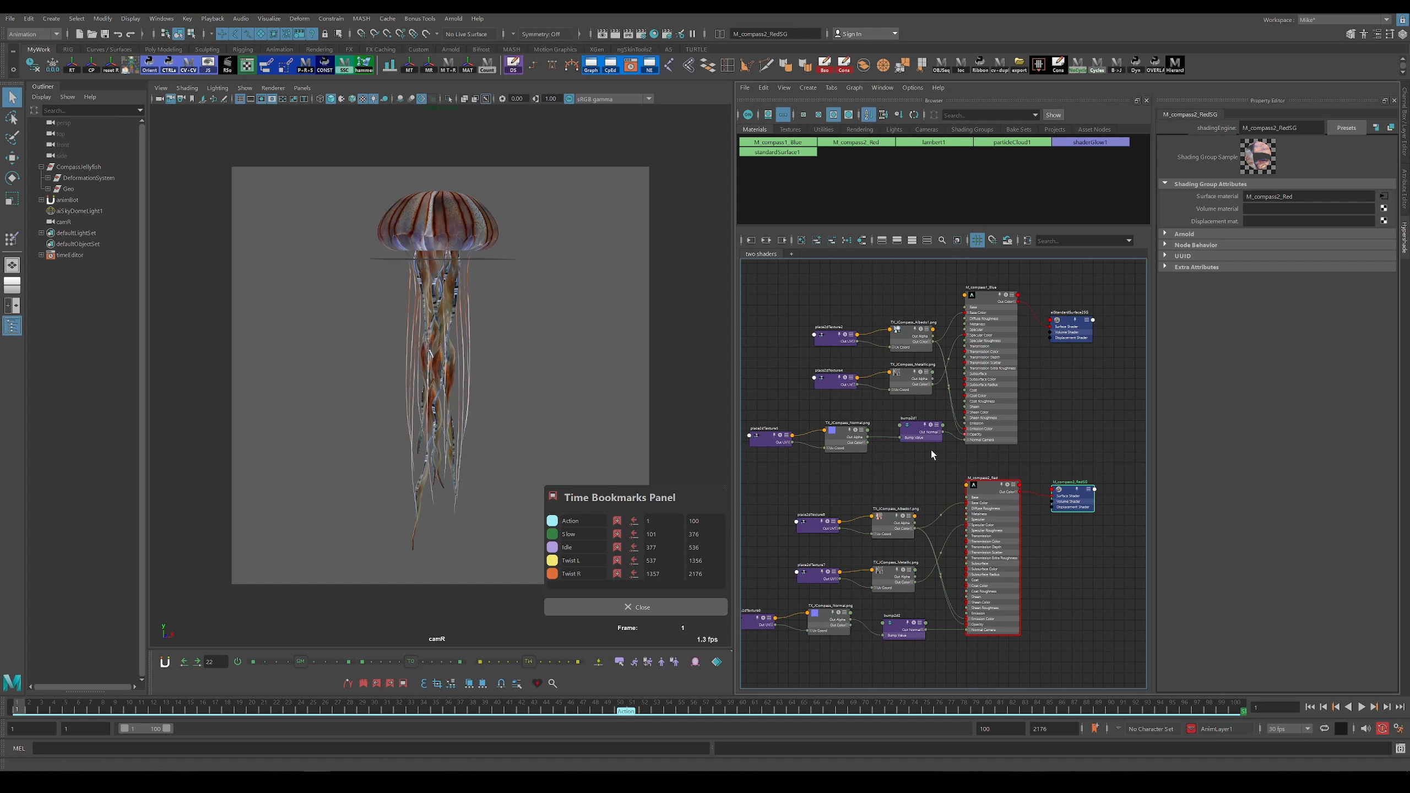The height and width of the screenshot is (793, 1410).
Task: Toggle the auto keyframe button
Action: tap(1382, 729)
